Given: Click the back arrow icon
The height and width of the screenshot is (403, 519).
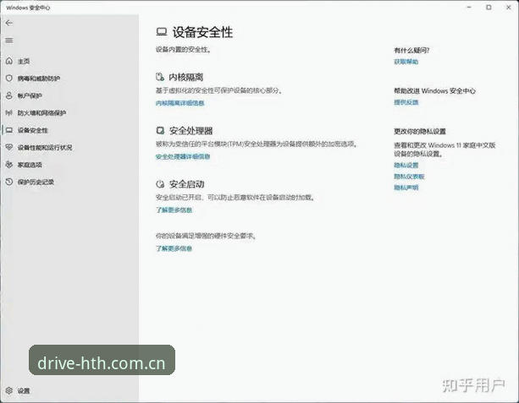Looking at the screenshot, I should pyautogui.click(x=9, y=23).
